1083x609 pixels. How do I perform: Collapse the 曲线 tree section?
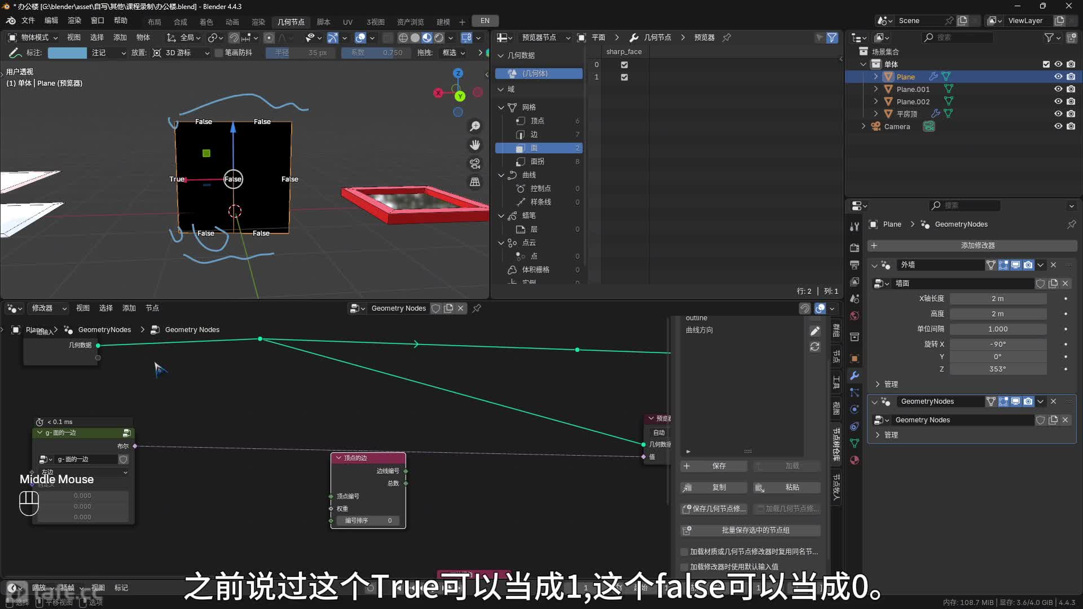coord(501,175)
